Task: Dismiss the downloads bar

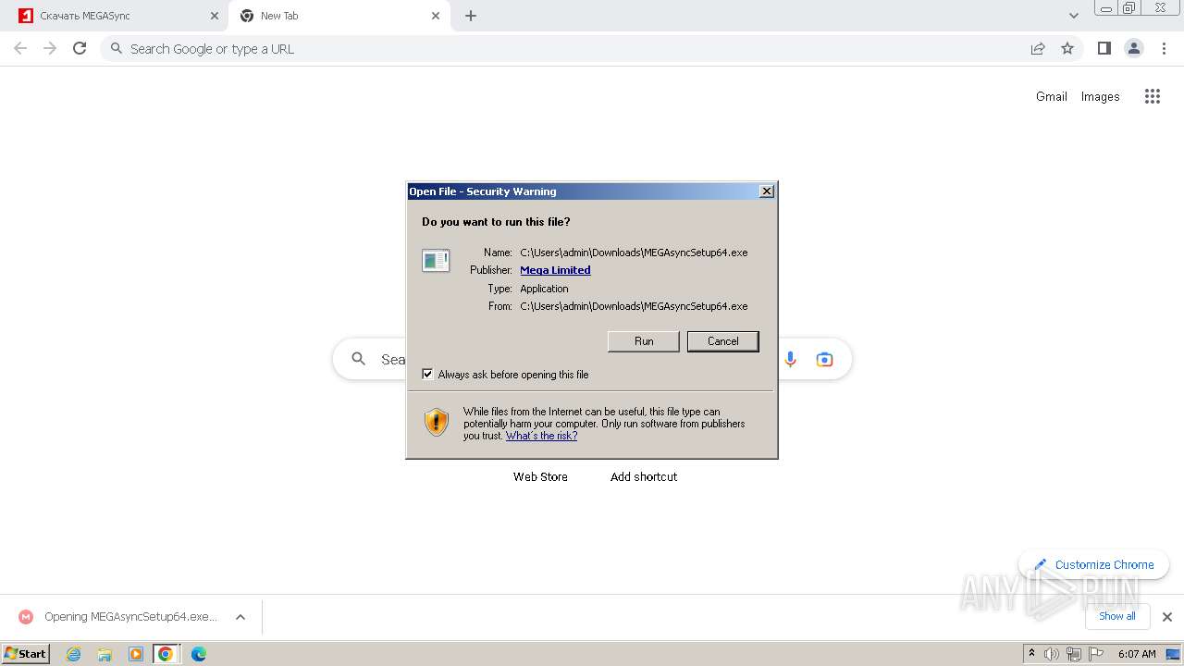Action: tap(1167, 617)
